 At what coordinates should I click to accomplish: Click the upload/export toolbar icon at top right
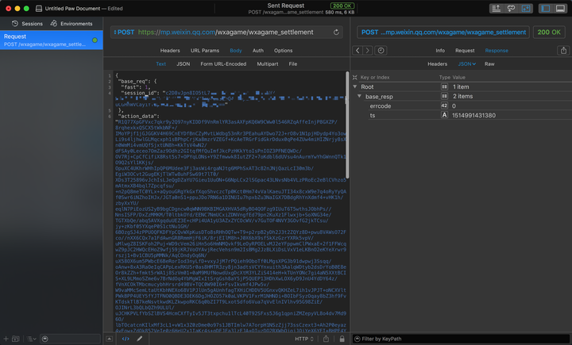[496, 8]
